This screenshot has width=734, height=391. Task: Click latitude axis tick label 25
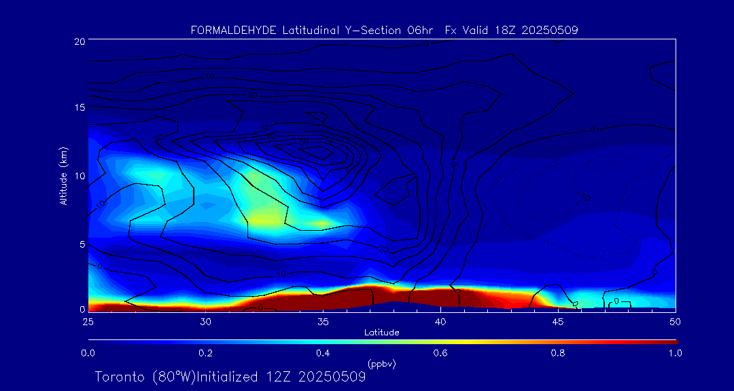(x=88, y=321)
